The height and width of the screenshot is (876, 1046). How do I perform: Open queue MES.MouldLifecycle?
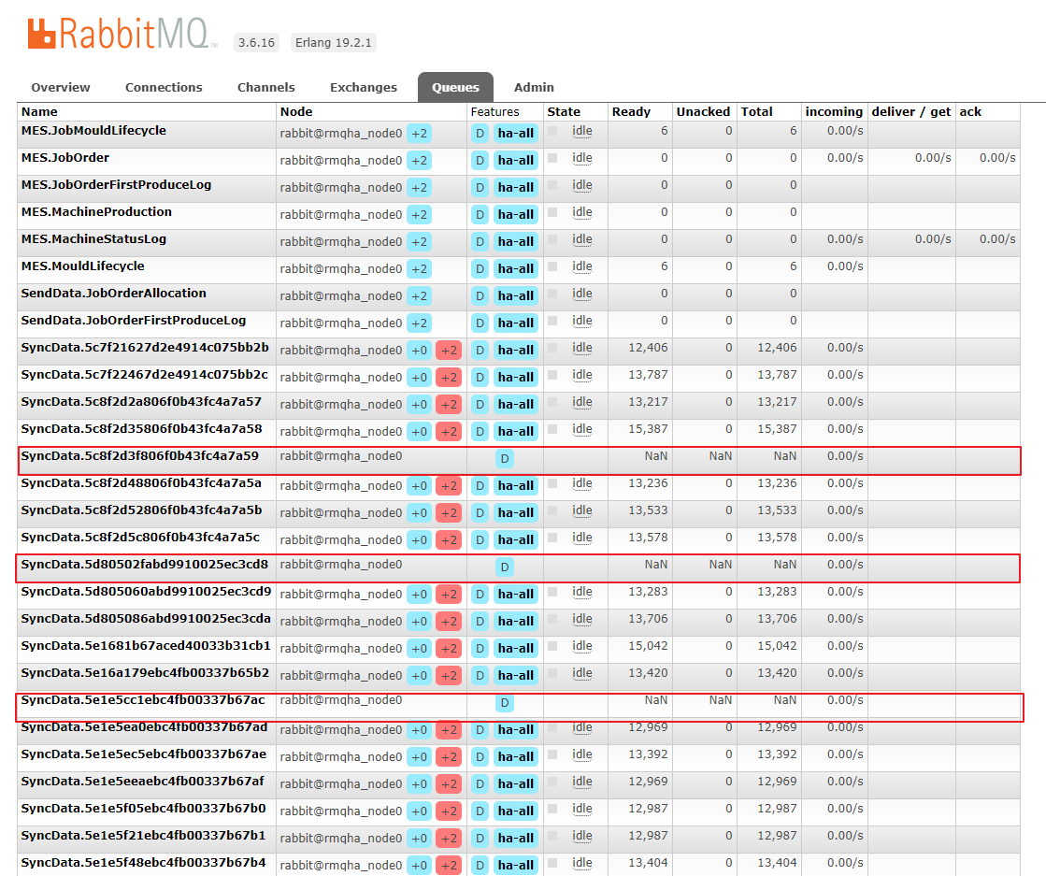(82, 266)
